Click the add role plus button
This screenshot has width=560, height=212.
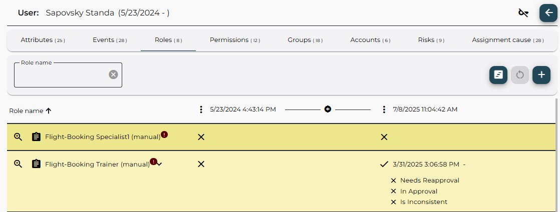[x=541, y=75]
